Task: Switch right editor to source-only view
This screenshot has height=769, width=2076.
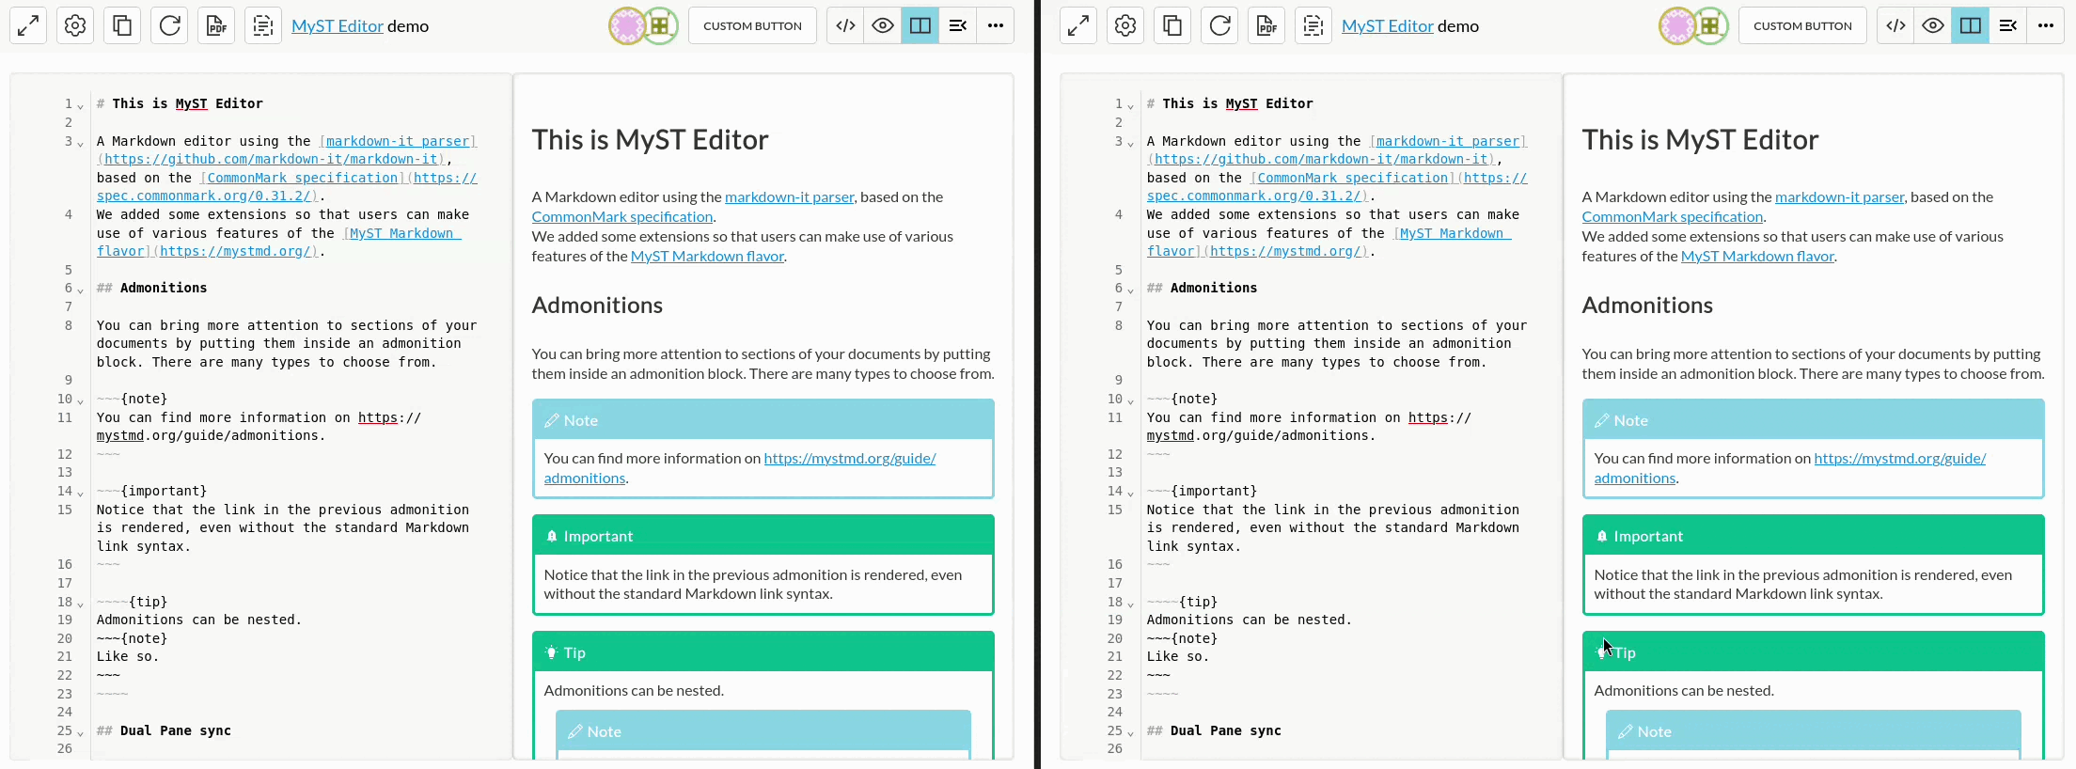Action: [1895, 25]
